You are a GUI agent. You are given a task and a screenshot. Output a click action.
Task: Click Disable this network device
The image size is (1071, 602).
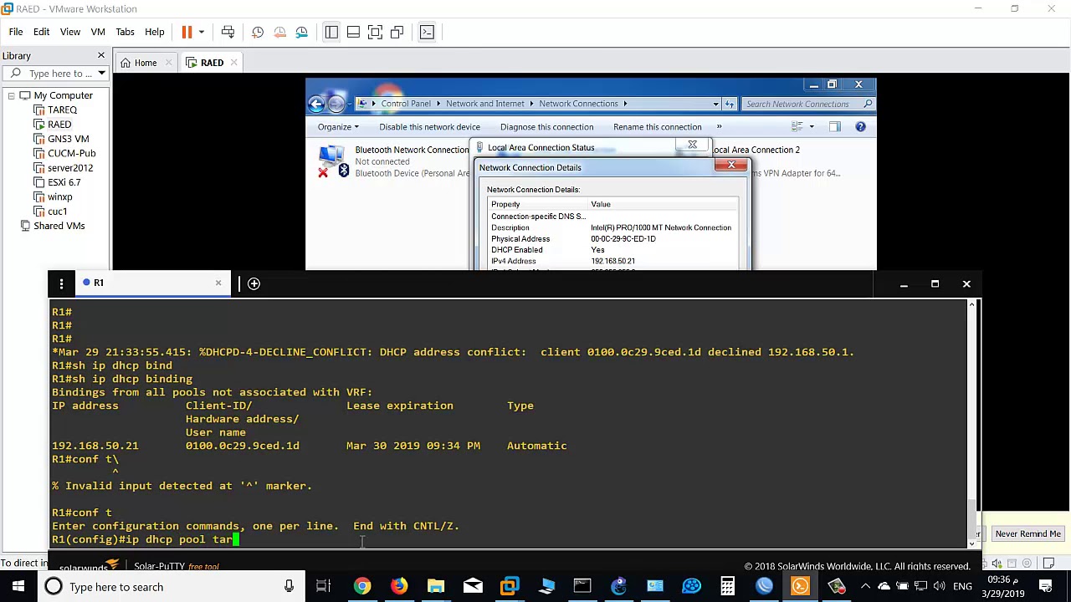[429, 127]
